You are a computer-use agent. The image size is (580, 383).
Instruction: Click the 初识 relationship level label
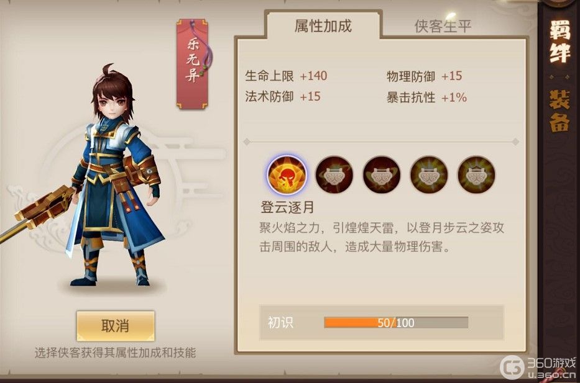281,322
